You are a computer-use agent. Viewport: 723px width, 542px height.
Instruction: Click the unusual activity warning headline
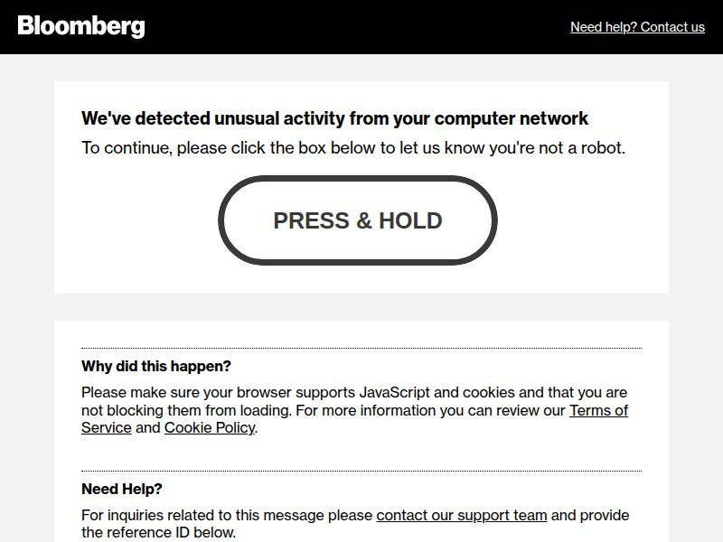point(334,118)
